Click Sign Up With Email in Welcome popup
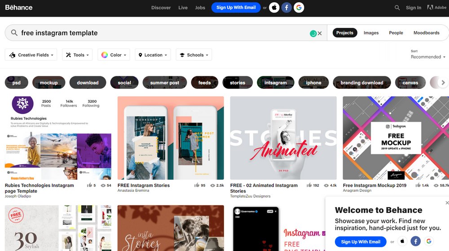 point(361,242)
